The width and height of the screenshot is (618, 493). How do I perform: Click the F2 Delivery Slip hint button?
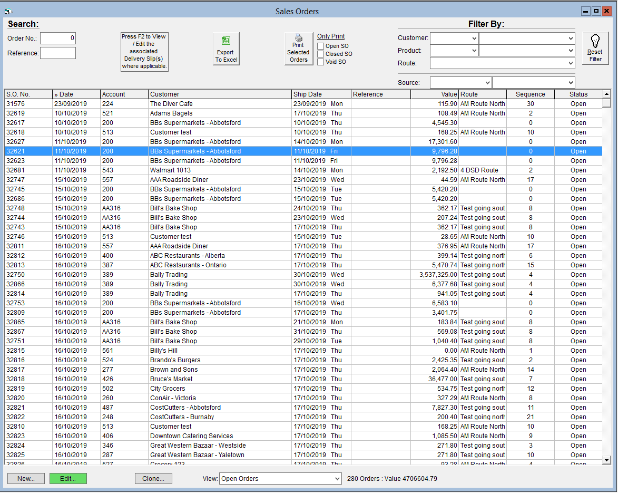pyautogui.click(x=144, y=52)
